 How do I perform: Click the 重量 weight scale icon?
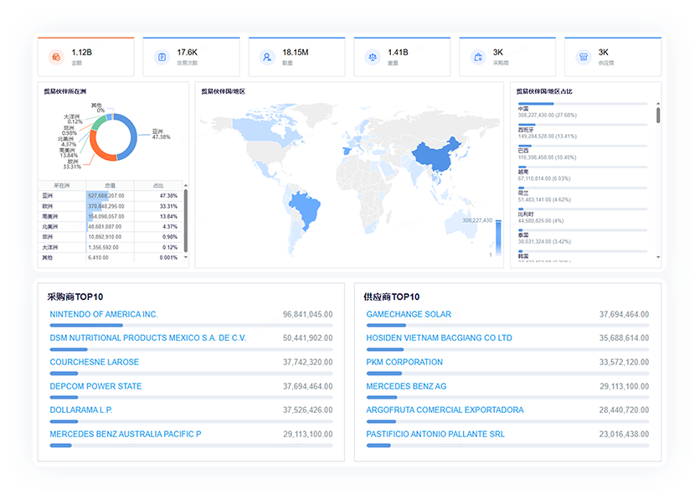(373, 57)
